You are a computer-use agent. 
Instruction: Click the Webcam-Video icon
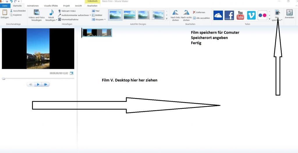(x=60, y=11)
